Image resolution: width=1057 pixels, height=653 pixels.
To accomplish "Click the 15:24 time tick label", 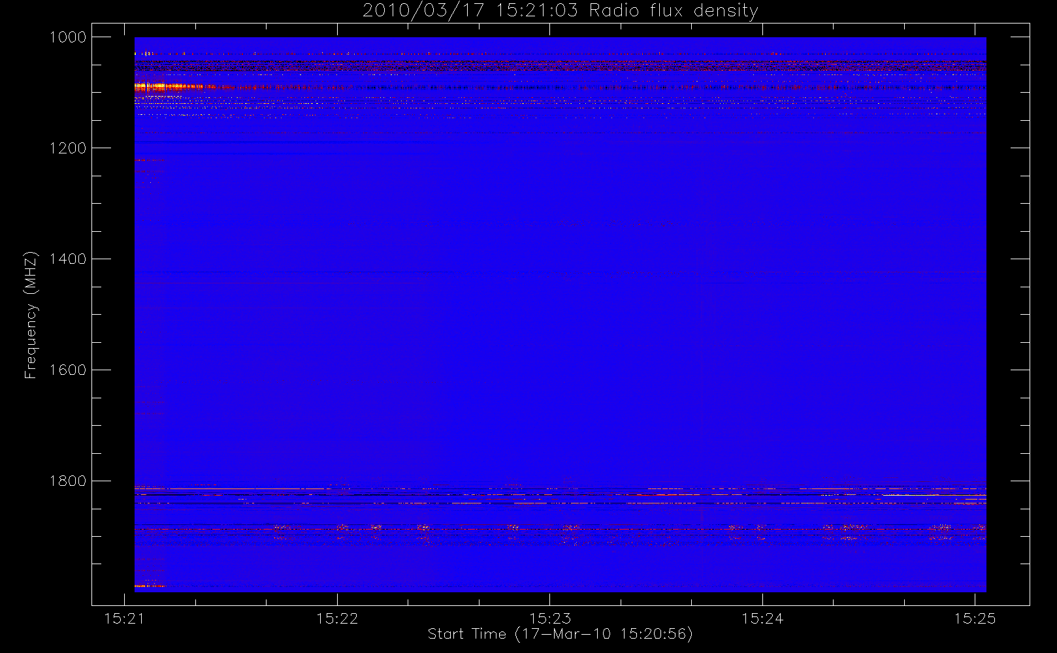I will point(762,618).
